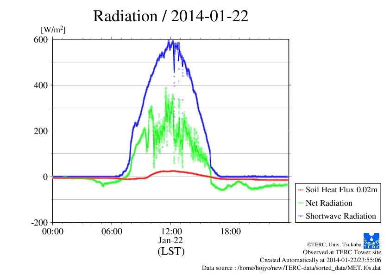Viewport: 390px width, 275px height.
Task: Click the y-axis value '-200'
Action: [39, 223]
